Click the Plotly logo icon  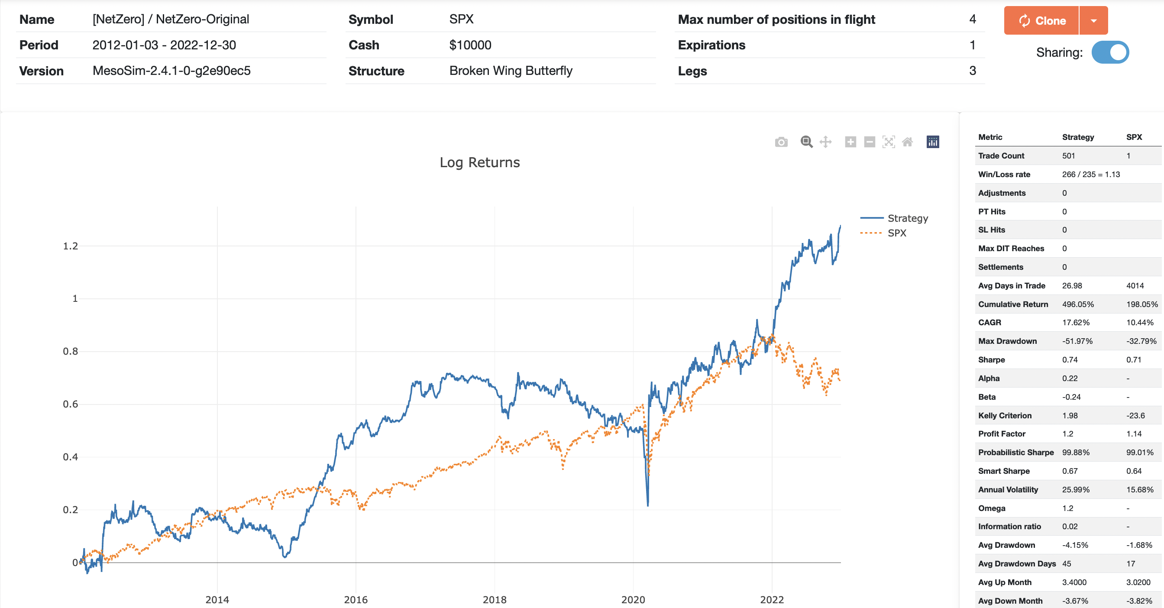tap(933, 142)
